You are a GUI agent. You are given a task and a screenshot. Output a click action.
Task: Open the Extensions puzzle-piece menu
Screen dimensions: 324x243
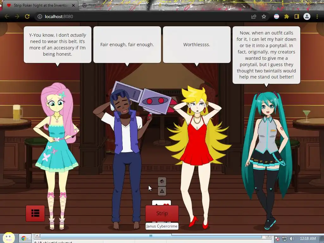[287, 16]
